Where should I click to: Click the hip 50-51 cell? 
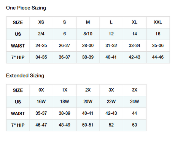(88, 125)
